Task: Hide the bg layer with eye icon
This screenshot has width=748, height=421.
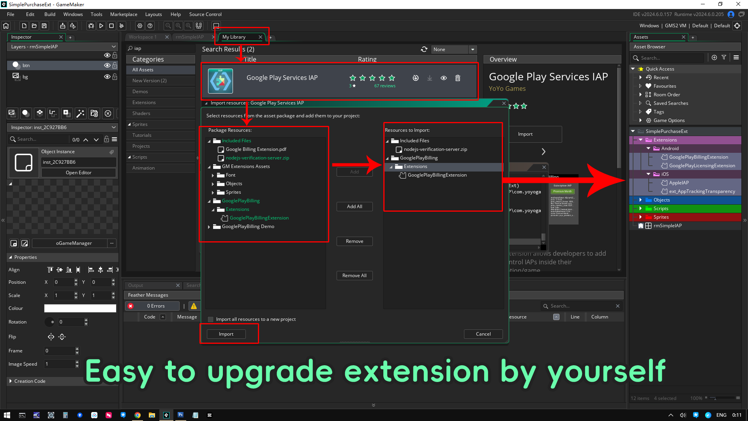Action: point(107,77)
